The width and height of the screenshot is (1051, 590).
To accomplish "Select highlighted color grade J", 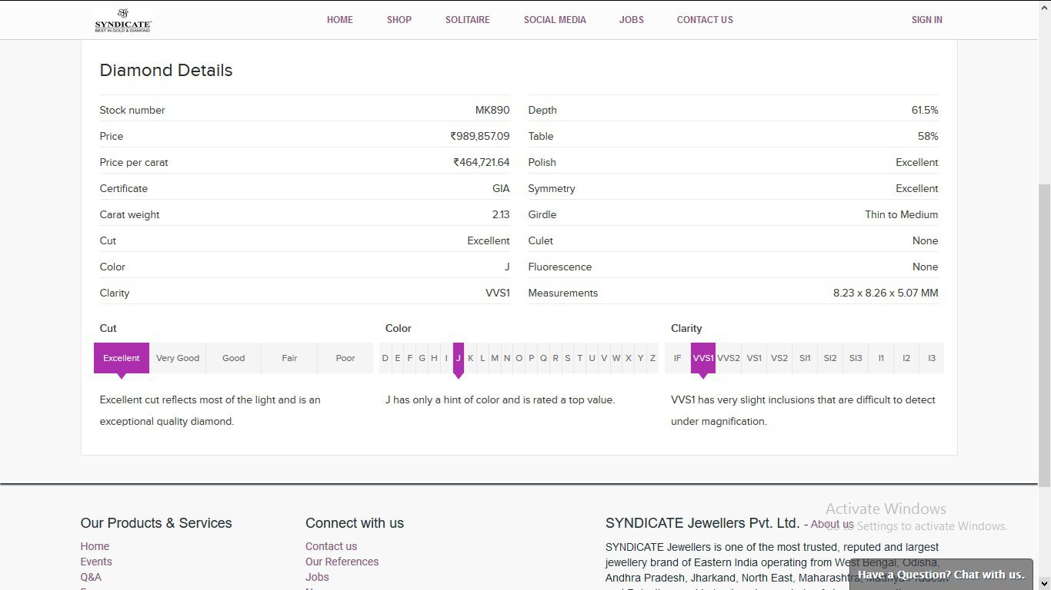I will 459,358.
